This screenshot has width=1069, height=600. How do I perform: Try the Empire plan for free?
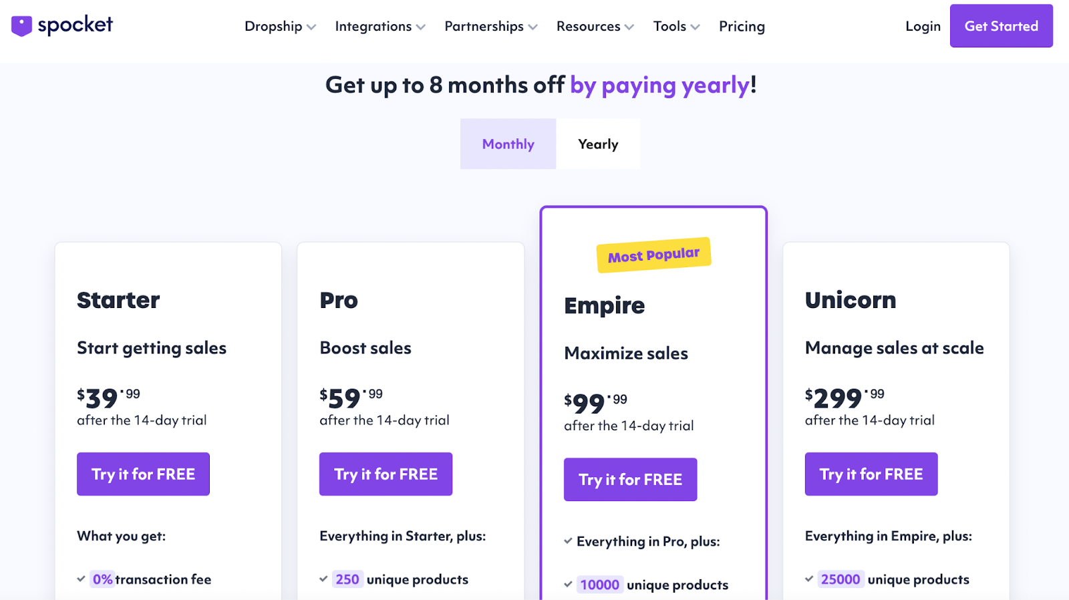(630, 480)
